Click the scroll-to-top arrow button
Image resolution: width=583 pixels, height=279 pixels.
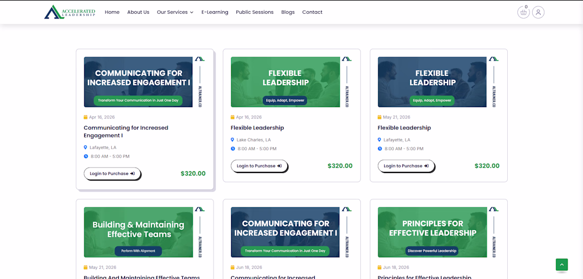coord(561,265)
